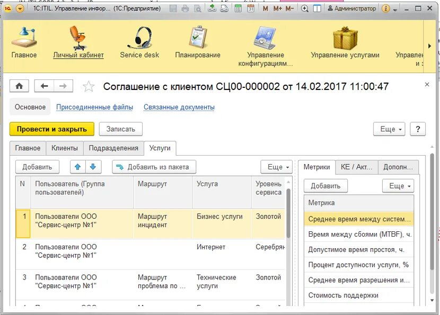The image size is (440, 315).
Task: Open the calculator icon in title bar
Action: tap(238, 8)
